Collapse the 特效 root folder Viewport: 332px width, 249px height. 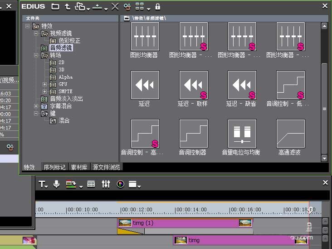[x=27, y=26]
